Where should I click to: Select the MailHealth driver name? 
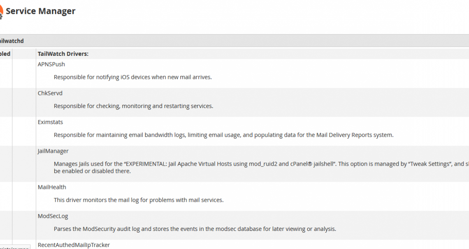click(52, 187)
